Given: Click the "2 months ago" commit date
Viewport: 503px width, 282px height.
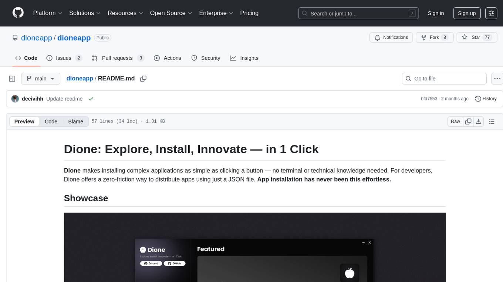Looking at the screenshot, I should coord(455,99).
